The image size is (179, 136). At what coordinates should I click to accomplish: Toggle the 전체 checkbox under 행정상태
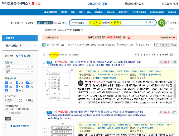click(6, 83)
